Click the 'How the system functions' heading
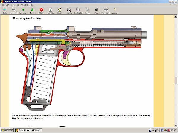Image resolution: width=178 pixels, height=133 pixels. [x=27, y=18]
